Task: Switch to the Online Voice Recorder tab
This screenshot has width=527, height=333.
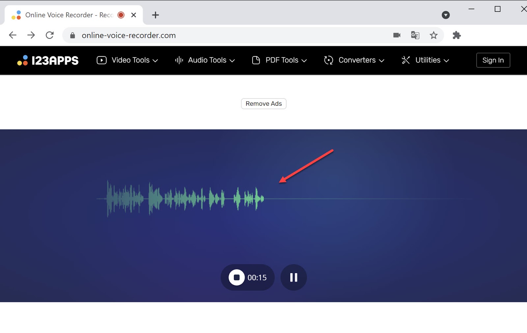Action: (x=66, y=15)
